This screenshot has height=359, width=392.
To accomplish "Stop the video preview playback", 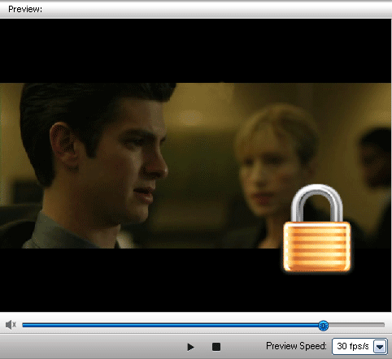I will [x=216, y=347].
